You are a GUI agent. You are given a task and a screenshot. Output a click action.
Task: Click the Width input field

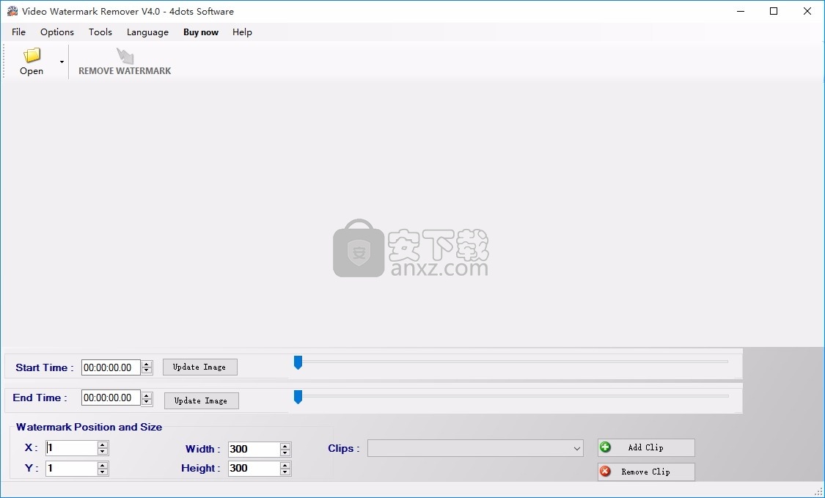(254, 449)
